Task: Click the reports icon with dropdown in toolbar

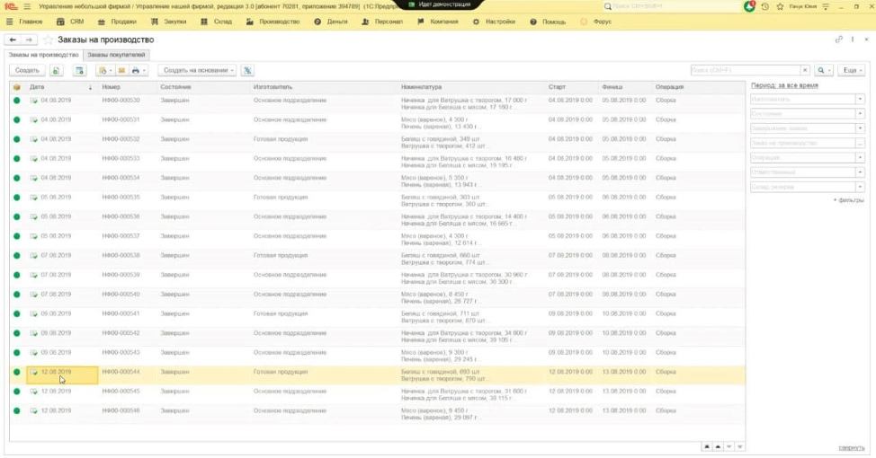Action: click(x=105, y=70)
